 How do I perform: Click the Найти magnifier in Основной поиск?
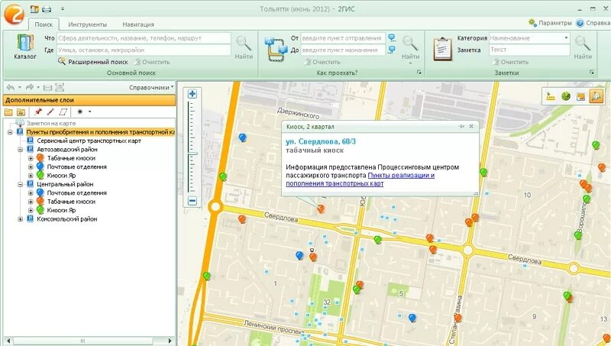[x=244, y=47]
